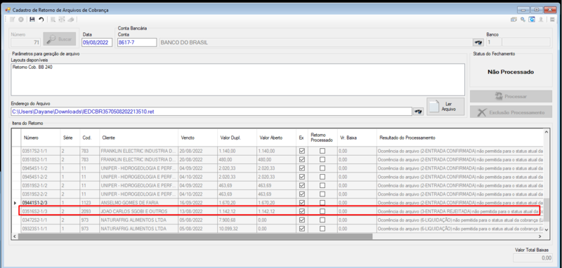Sort the grid by the Número column header

[41, 138]
